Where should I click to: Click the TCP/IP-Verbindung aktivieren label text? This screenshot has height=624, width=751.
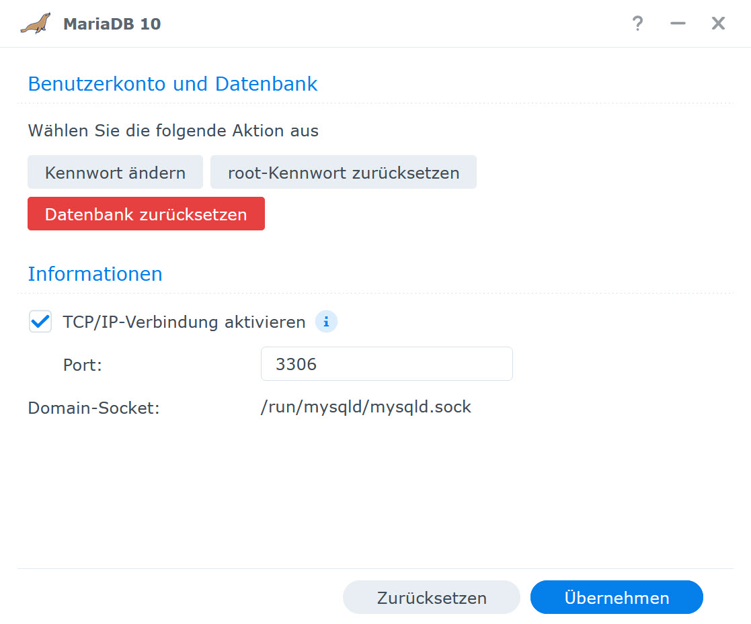(184, 322)
